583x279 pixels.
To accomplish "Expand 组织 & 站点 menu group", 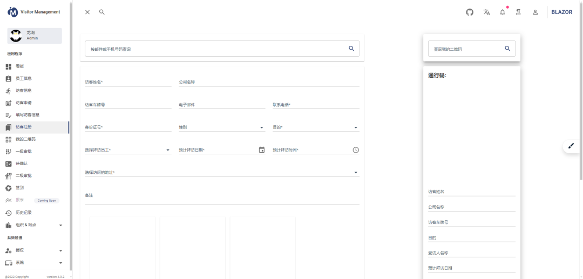I will 35,225.
